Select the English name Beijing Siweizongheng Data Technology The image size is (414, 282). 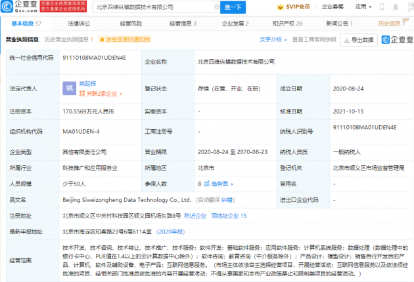(x=127, y=200)
